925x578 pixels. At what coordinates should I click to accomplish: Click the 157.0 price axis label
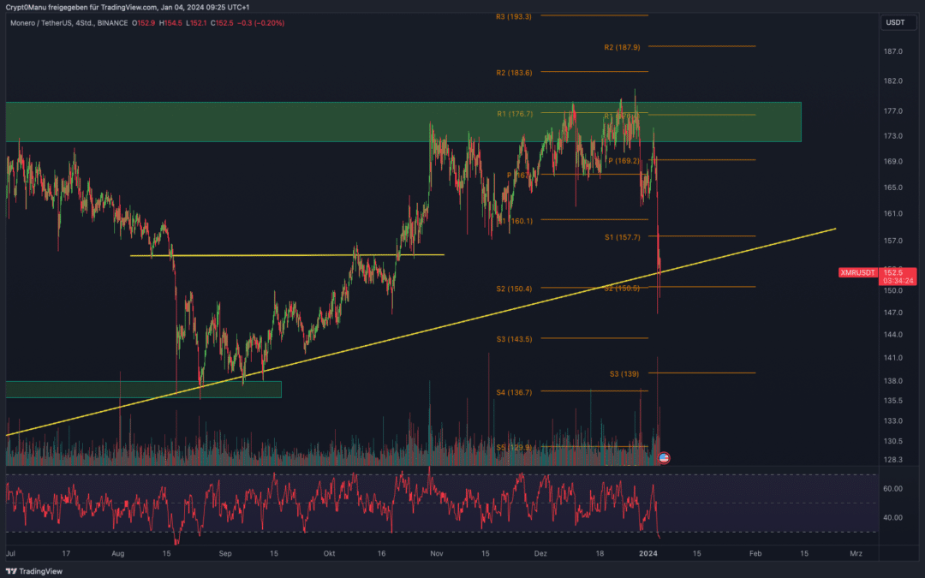coord(892,241)
